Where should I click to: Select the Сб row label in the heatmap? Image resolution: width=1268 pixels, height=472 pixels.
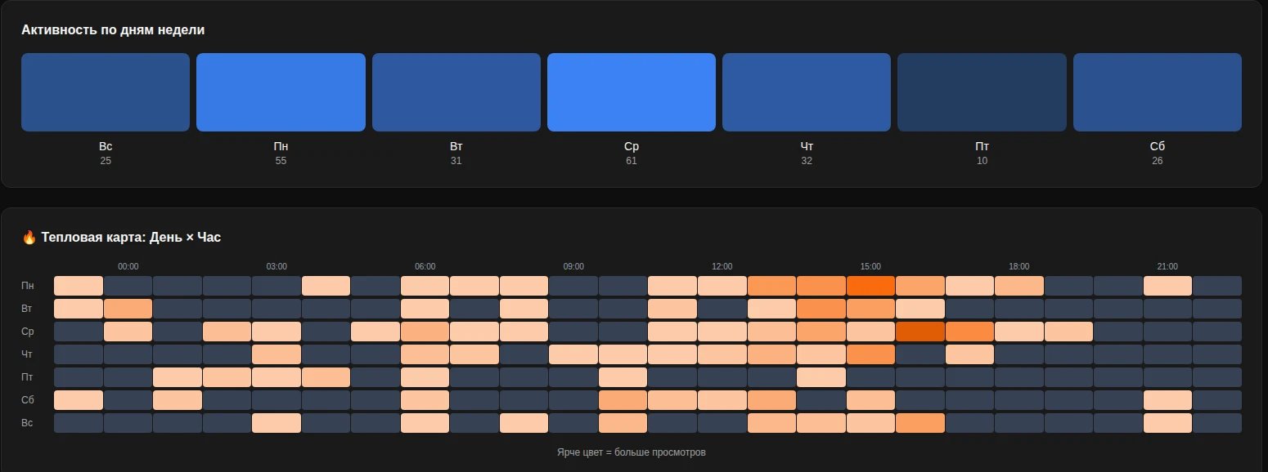28,400
